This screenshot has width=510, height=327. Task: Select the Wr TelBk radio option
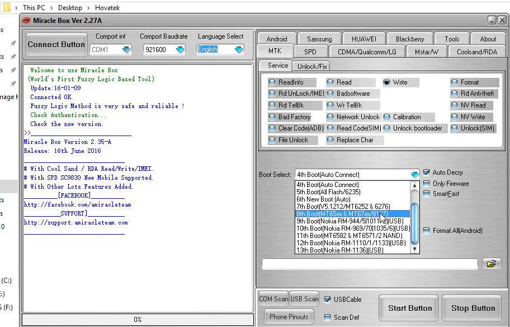[330, 105]
